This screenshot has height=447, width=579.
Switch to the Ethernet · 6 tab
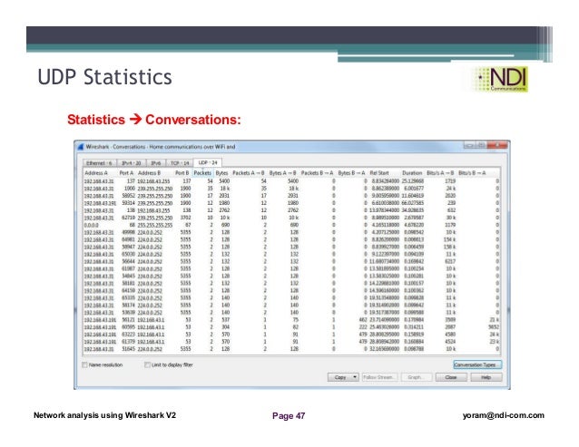click(x=99, y=163)
